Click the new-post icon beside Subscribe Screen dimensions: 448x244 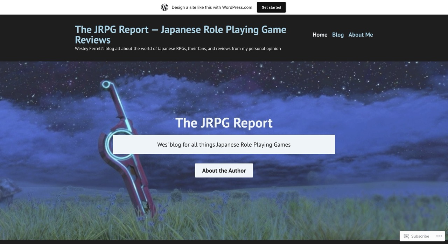coord(406,236)
